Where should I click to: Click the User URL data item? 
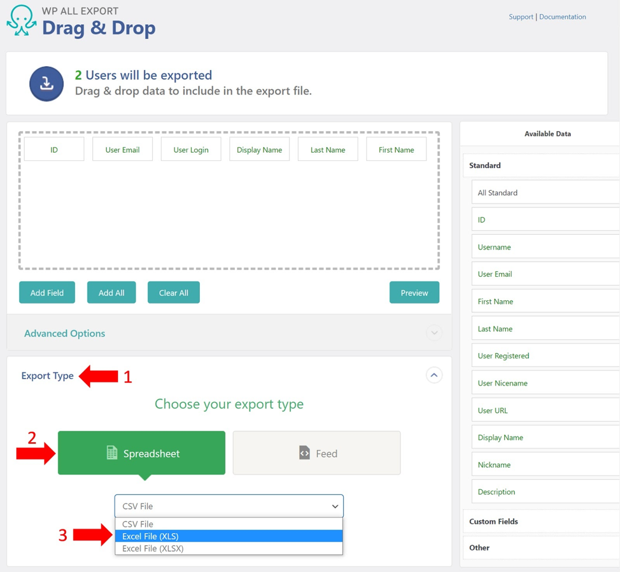pyautogui.click(x=546, y=410)
